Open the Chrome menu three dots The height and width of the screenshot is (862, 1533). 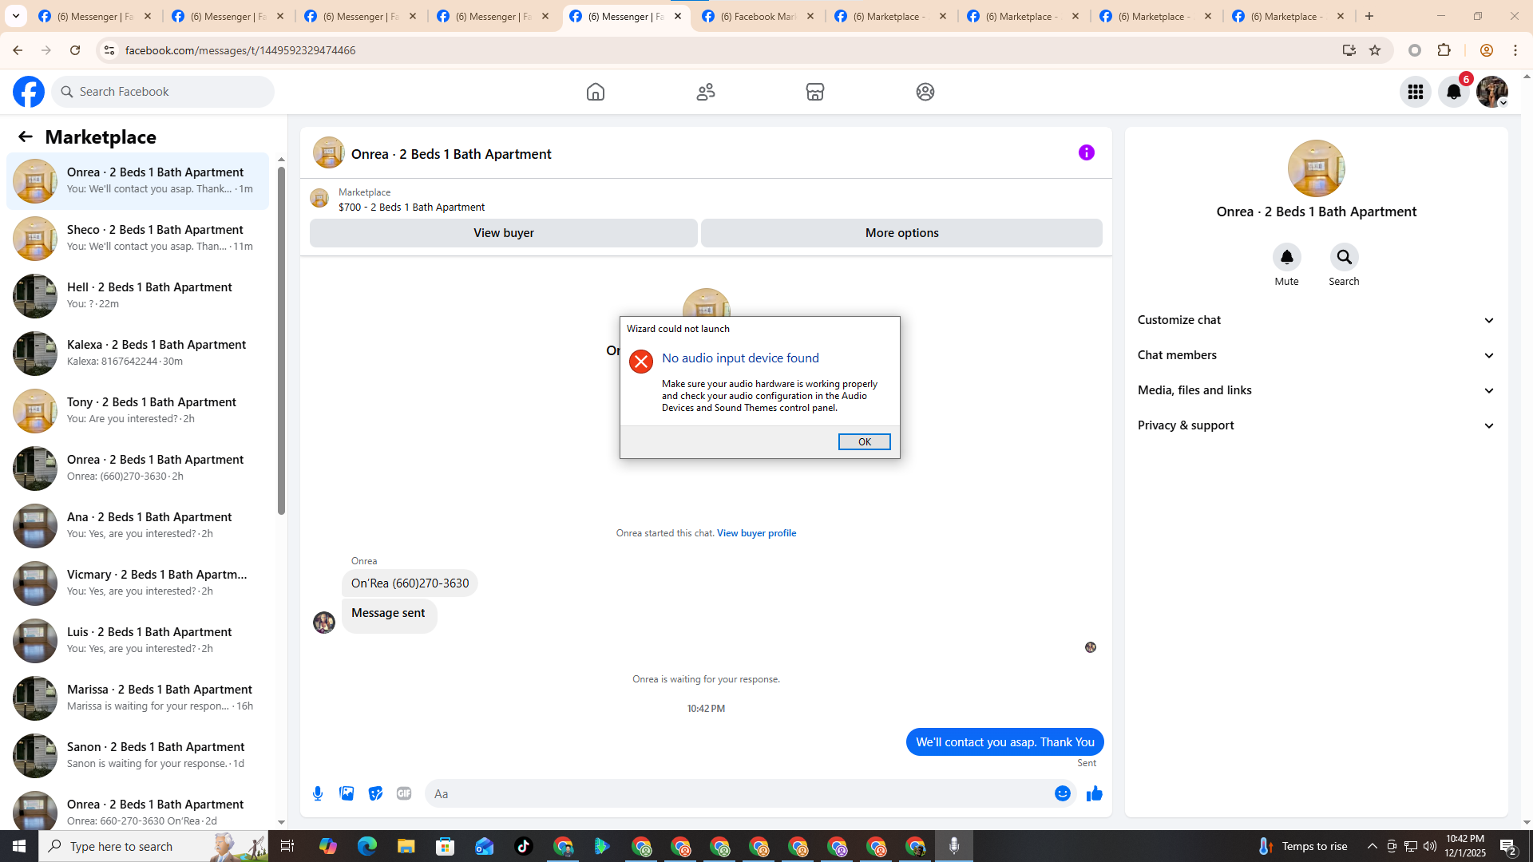tap(1515, 50)
